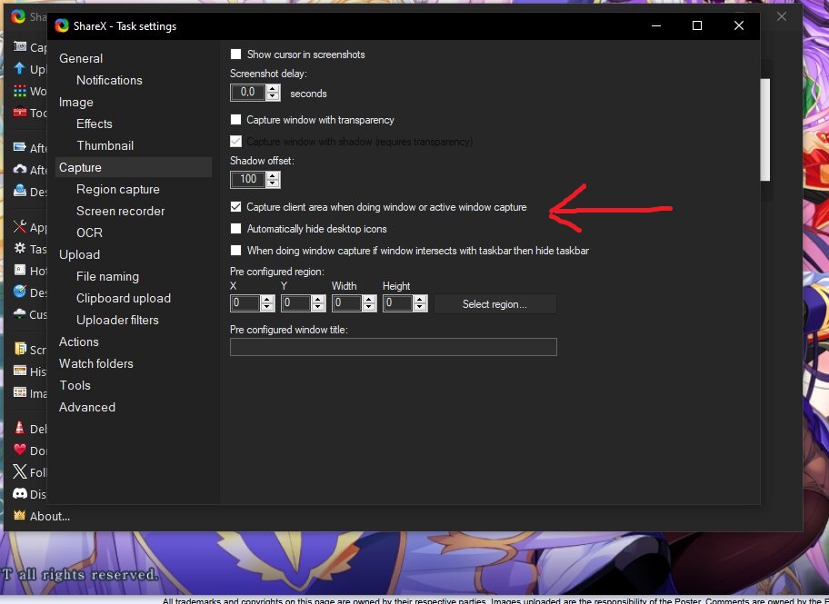
Task: Open Tools toolbox icon in ShareX main window
Action: (x=20, y=112)
